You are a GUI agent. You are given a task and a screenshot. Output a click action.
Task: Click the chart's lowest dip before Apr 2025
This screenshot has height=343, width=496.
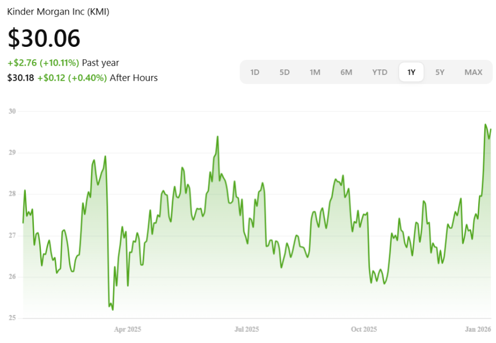[112, 309]
